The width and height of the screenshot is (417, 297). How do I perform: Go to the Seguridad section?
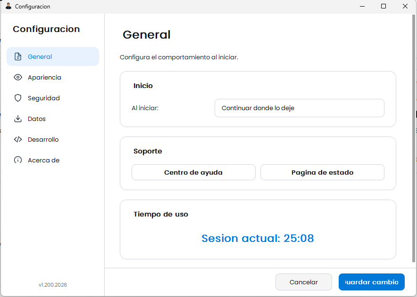click(x=53, y=98)
